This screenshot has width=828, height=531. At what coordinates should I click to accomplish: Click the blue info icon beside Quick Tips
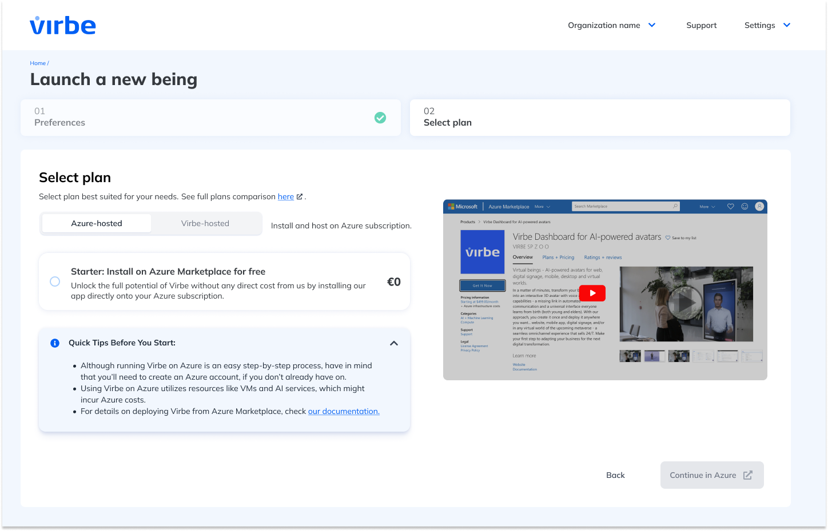point(55,343)
